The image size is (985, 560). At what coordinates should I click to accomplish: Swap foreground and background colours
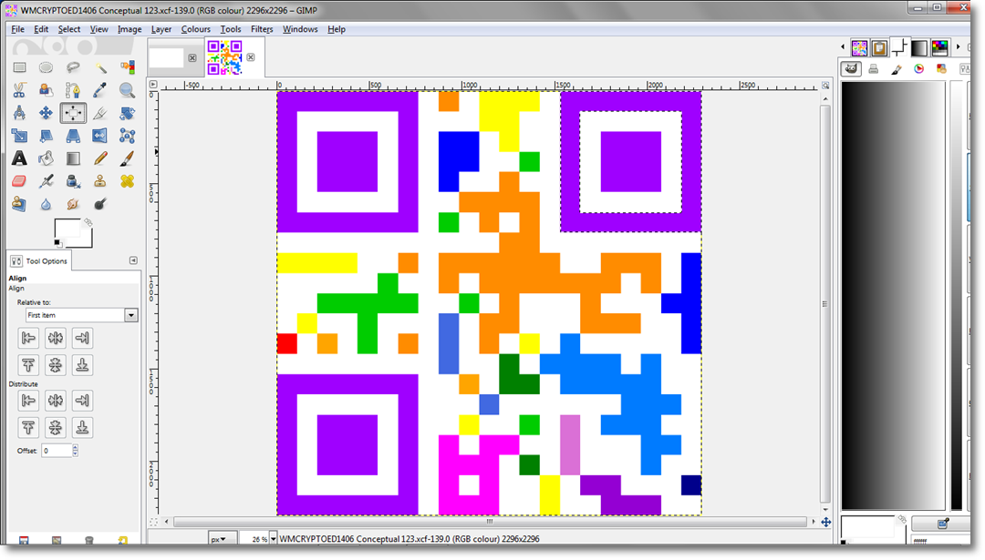88,222
